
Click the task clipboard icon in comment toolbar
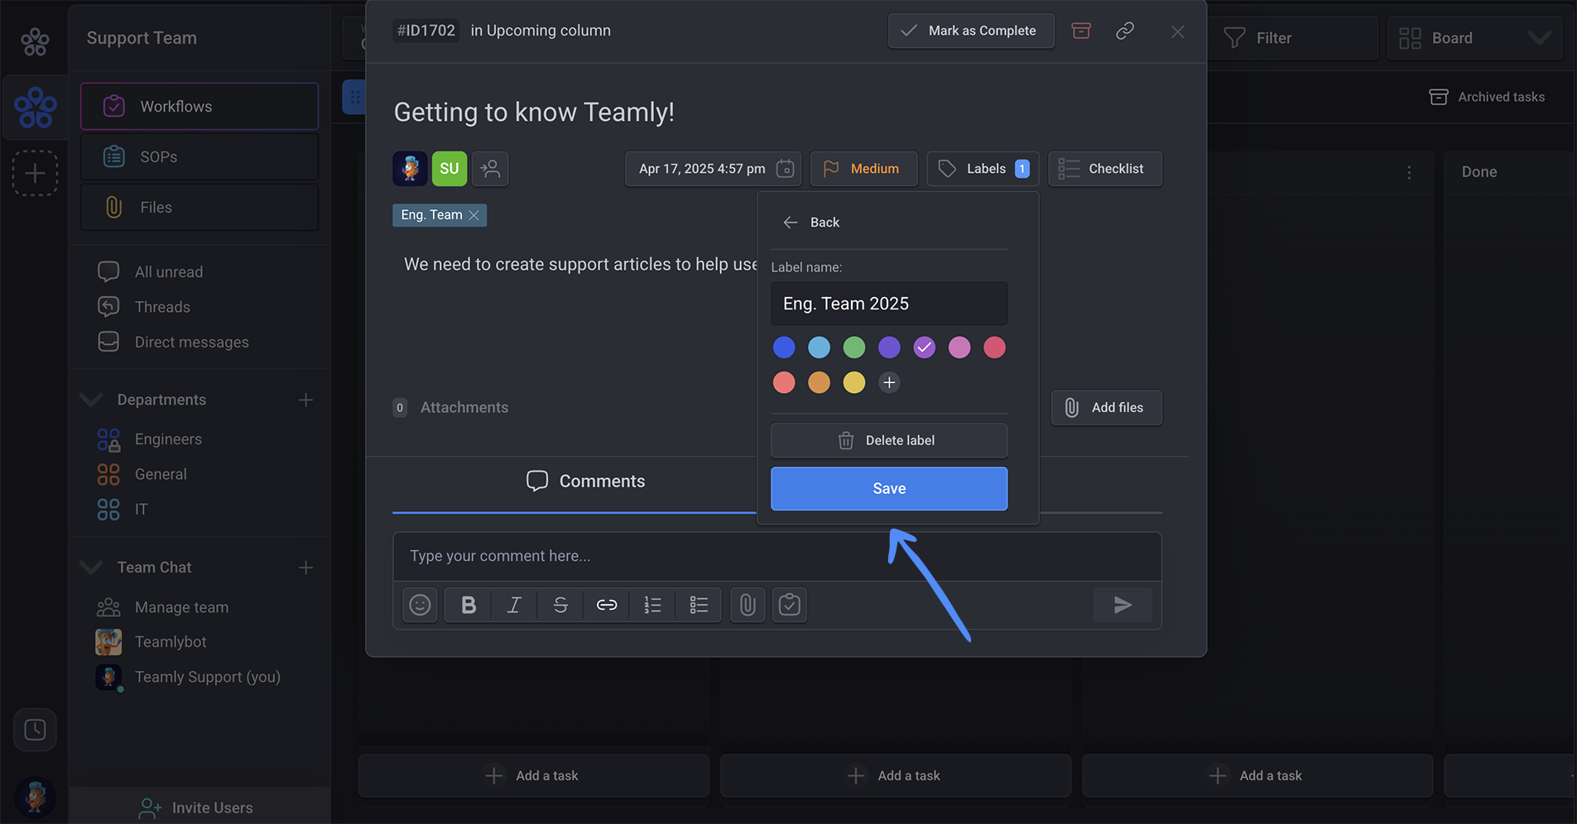pyautogui.click(x=790, y=606)
